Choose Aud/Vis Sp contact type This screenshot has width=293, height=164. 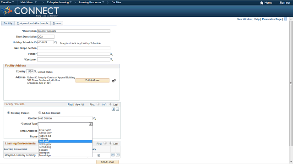click(x=65, y=136)
